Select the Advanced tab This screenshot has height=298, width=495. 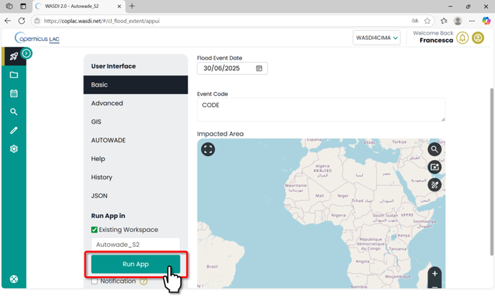135,103
